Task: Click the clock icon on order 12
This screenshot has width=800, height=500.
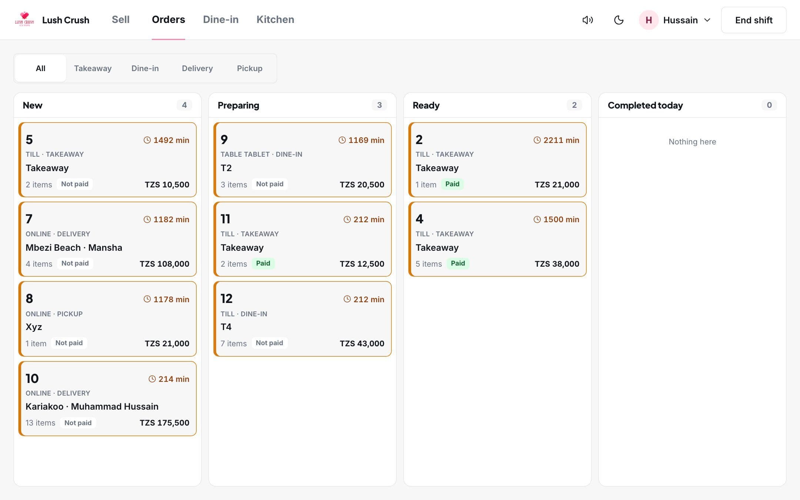Action: pyautogui.click(x=347, y=299)
